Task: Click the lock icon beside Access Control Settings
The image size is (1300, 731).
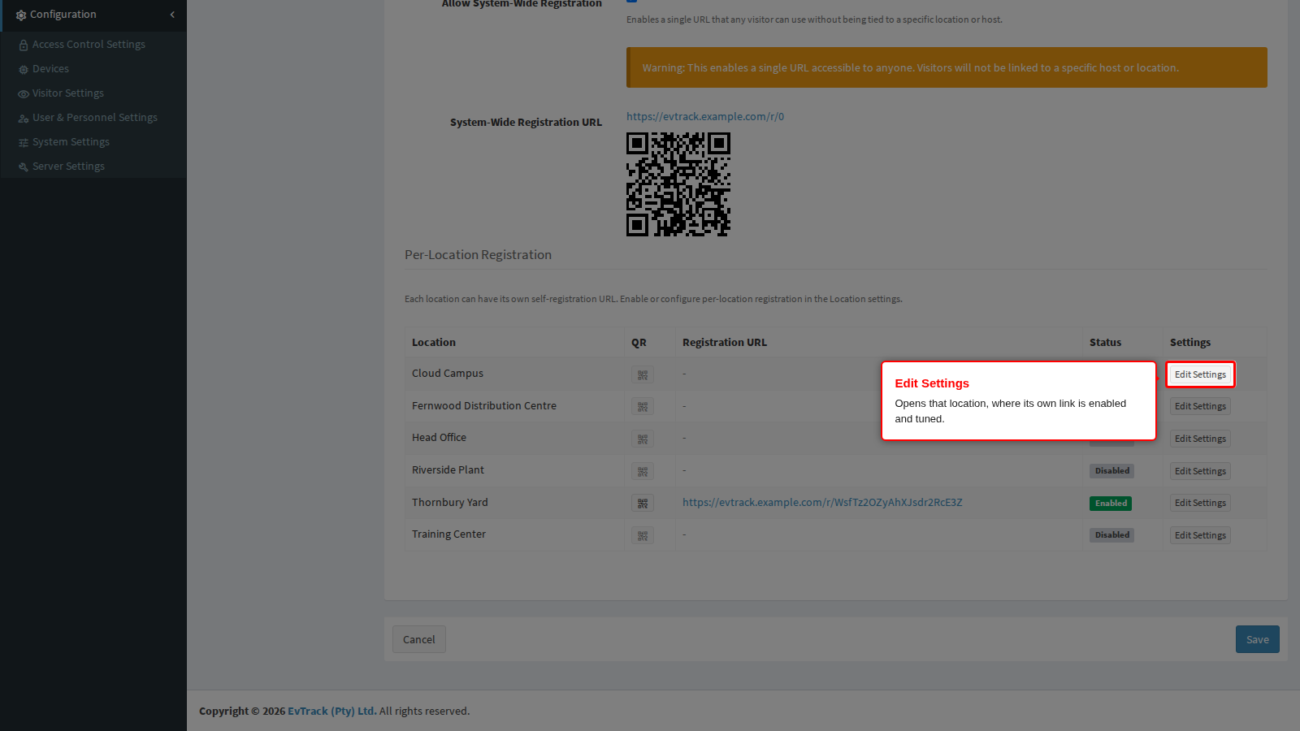Action: [x=24, y=45]
